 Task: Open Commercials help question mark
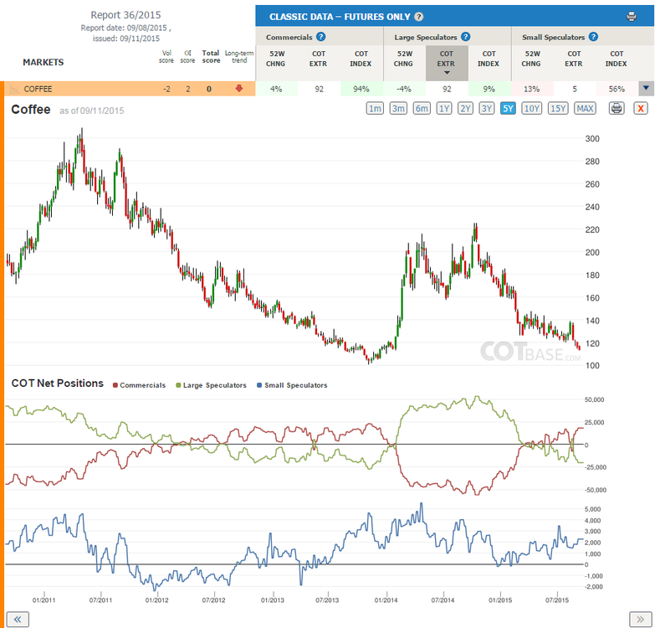tap(320, 37)
